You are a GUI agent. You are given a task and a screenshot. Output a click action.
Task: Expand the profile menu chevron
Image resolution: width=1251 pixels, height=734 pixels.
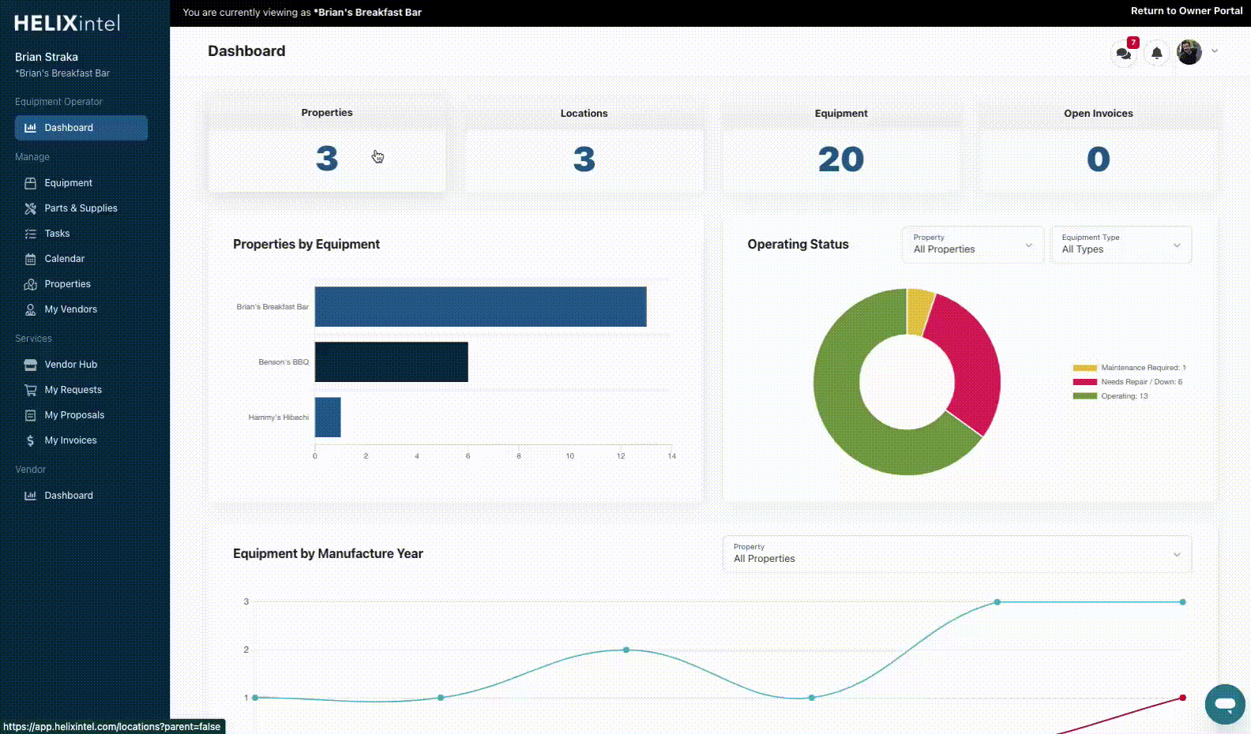[x=1215, y=51]
